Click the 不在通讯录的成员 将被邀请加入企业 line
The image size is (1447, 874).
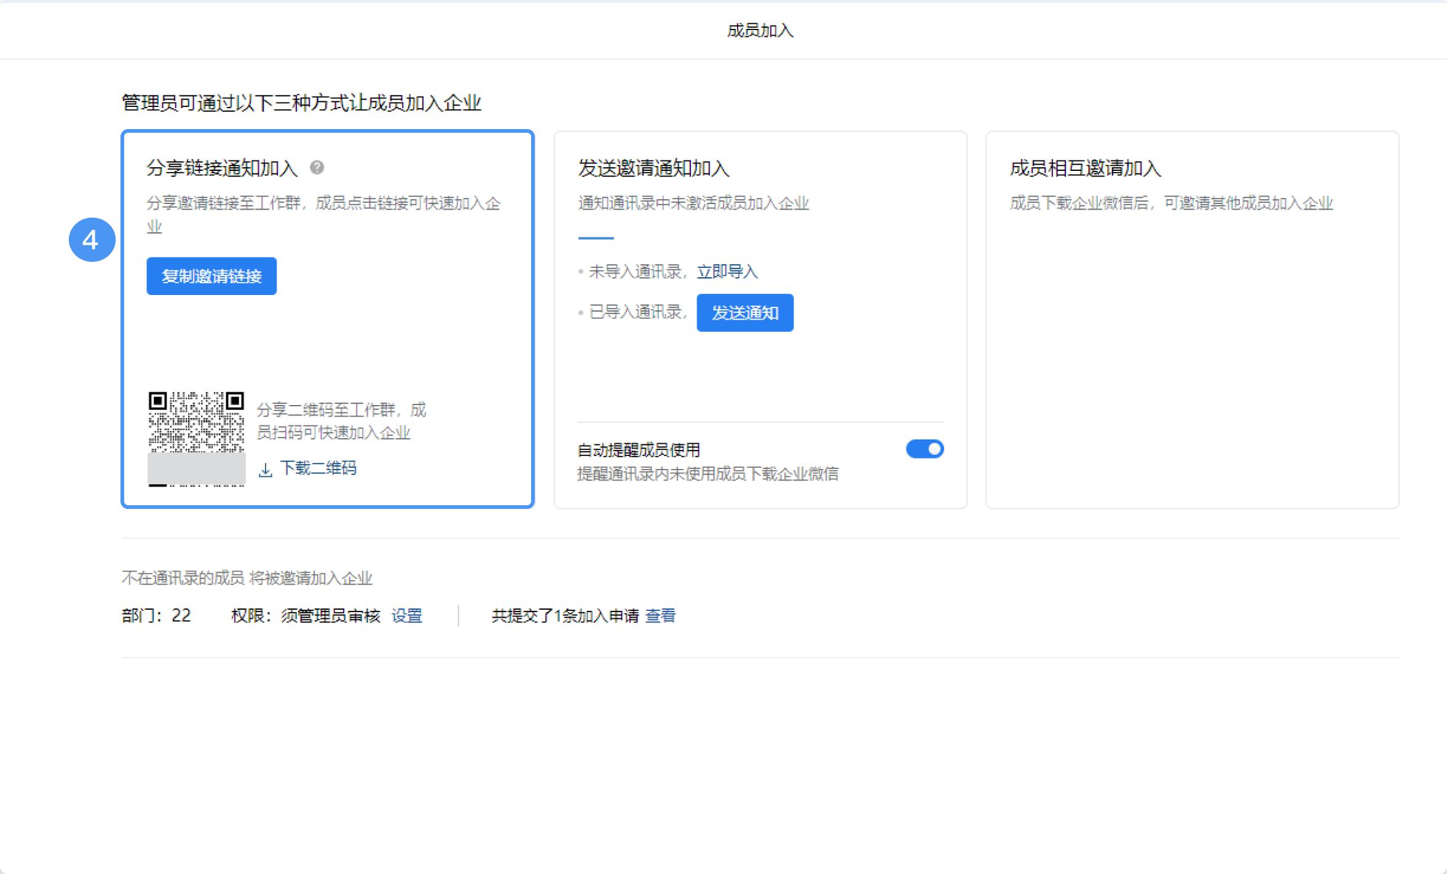(x=247, y=578)
